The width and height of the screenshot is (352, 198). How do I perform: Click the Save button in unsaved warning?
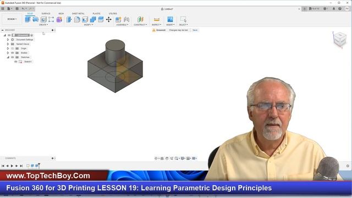pos(195,30)
